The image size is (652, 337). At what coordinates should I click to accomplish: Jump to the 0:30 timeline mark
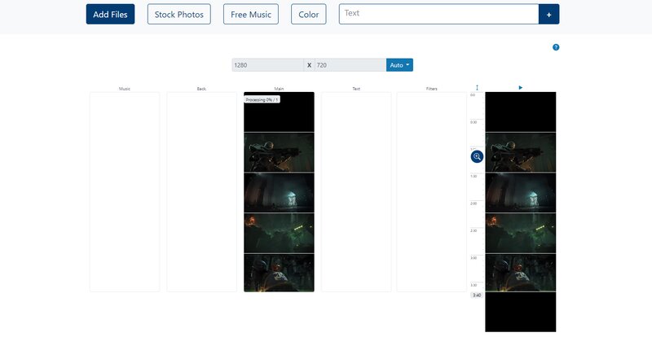click(x=474, y=122)
